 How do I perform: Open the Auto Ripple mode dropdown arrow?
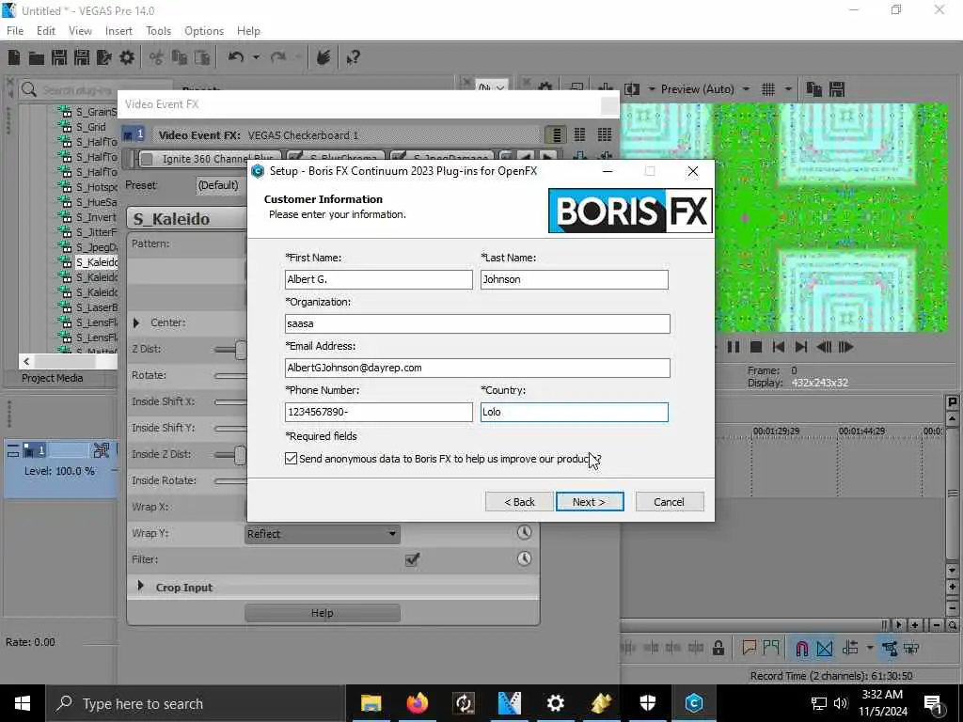870,649
